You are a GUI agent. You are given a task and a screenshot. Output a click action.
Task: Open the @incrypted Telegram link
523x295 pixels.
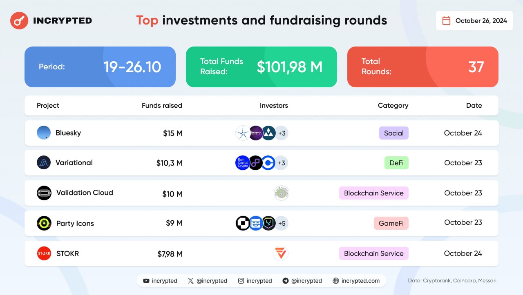(302, 281)
